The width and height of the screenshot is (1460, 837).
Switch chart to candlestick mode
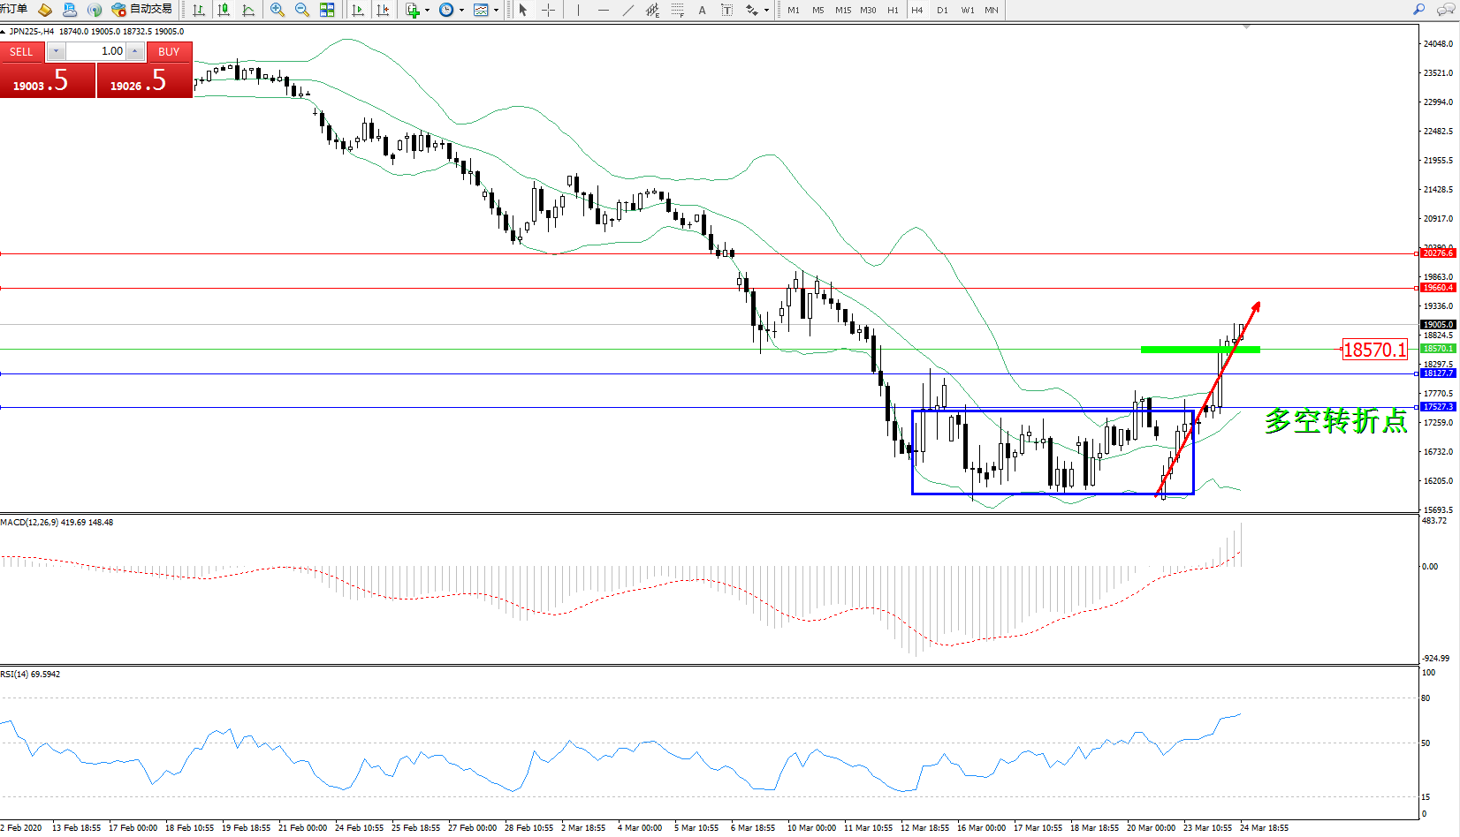(x=224, y=10)
